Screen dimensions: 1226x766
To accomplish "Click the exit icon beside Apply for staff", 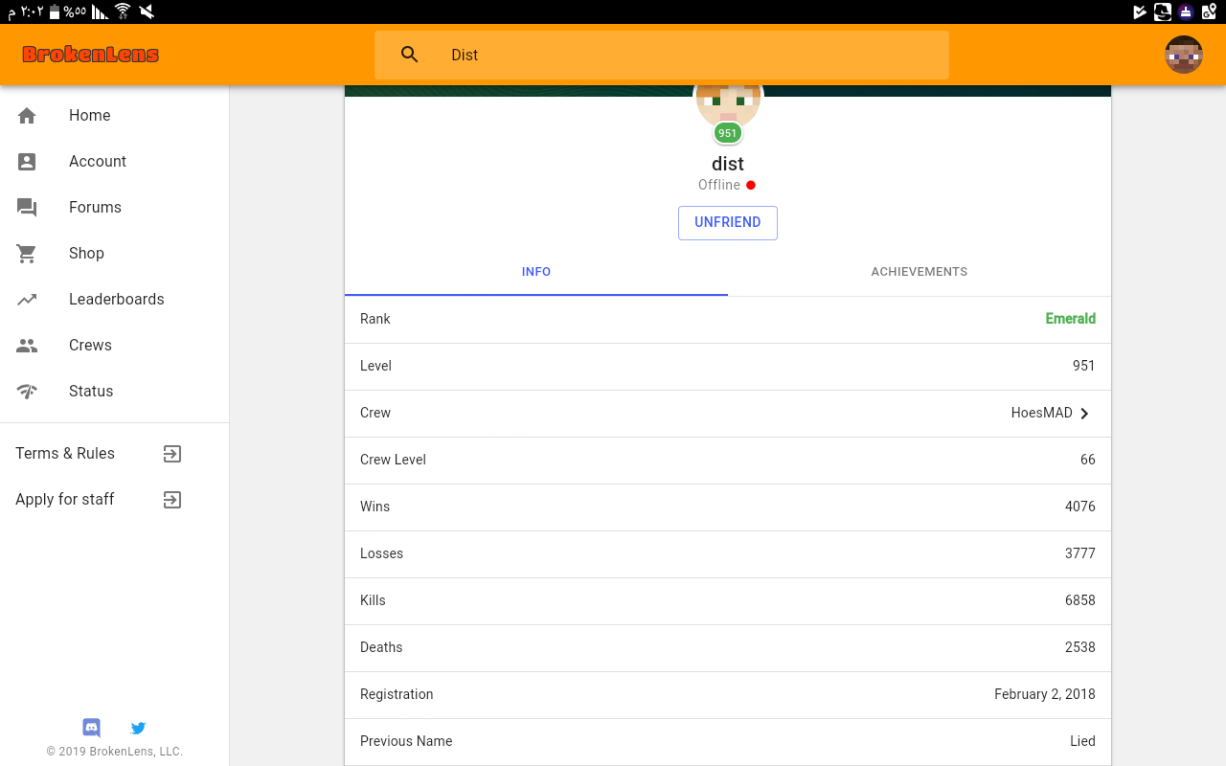I will 172,500.
